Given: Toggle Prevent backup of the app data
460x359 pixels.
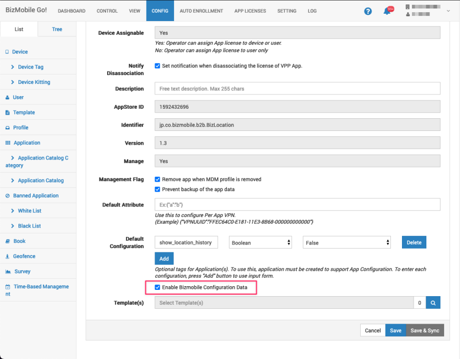Looking at the screenshot, I should click(x=158, y=190).
